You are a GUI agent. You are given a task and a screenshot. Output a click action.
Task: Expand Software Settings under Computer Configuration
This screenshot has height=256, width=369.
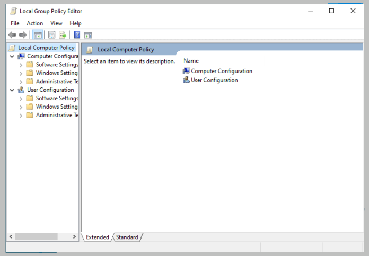21,65
